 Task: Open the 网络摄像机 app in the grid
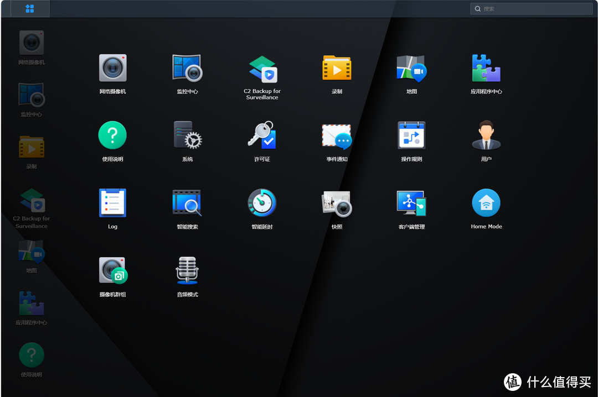pyautogui.click(x=112, y=69)
